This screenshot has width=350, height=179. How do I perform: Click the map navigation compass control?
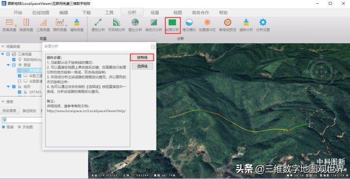321,72
